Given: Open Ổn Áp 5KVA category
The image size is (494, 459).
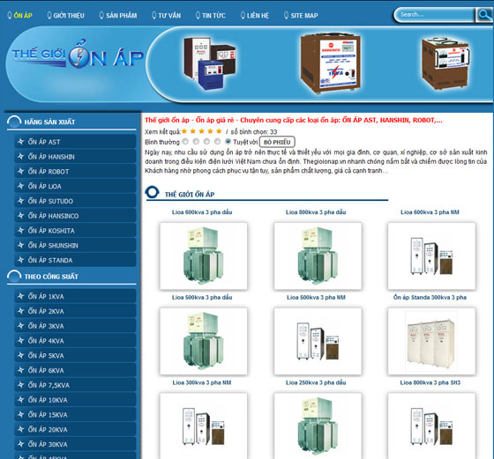Looking at the screenshot, I should [x=75, y=355].
